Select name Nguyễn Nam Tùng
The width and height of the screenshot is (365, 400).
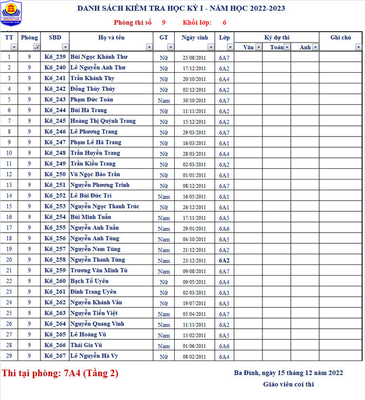(x=111, y=249)
